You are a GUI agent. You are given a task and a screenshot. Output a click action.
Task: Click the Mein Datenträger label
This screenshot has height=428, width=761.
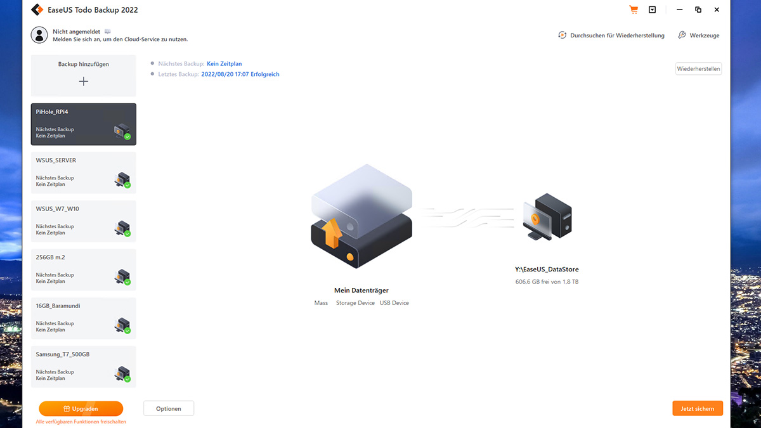[x=361, y=290]
